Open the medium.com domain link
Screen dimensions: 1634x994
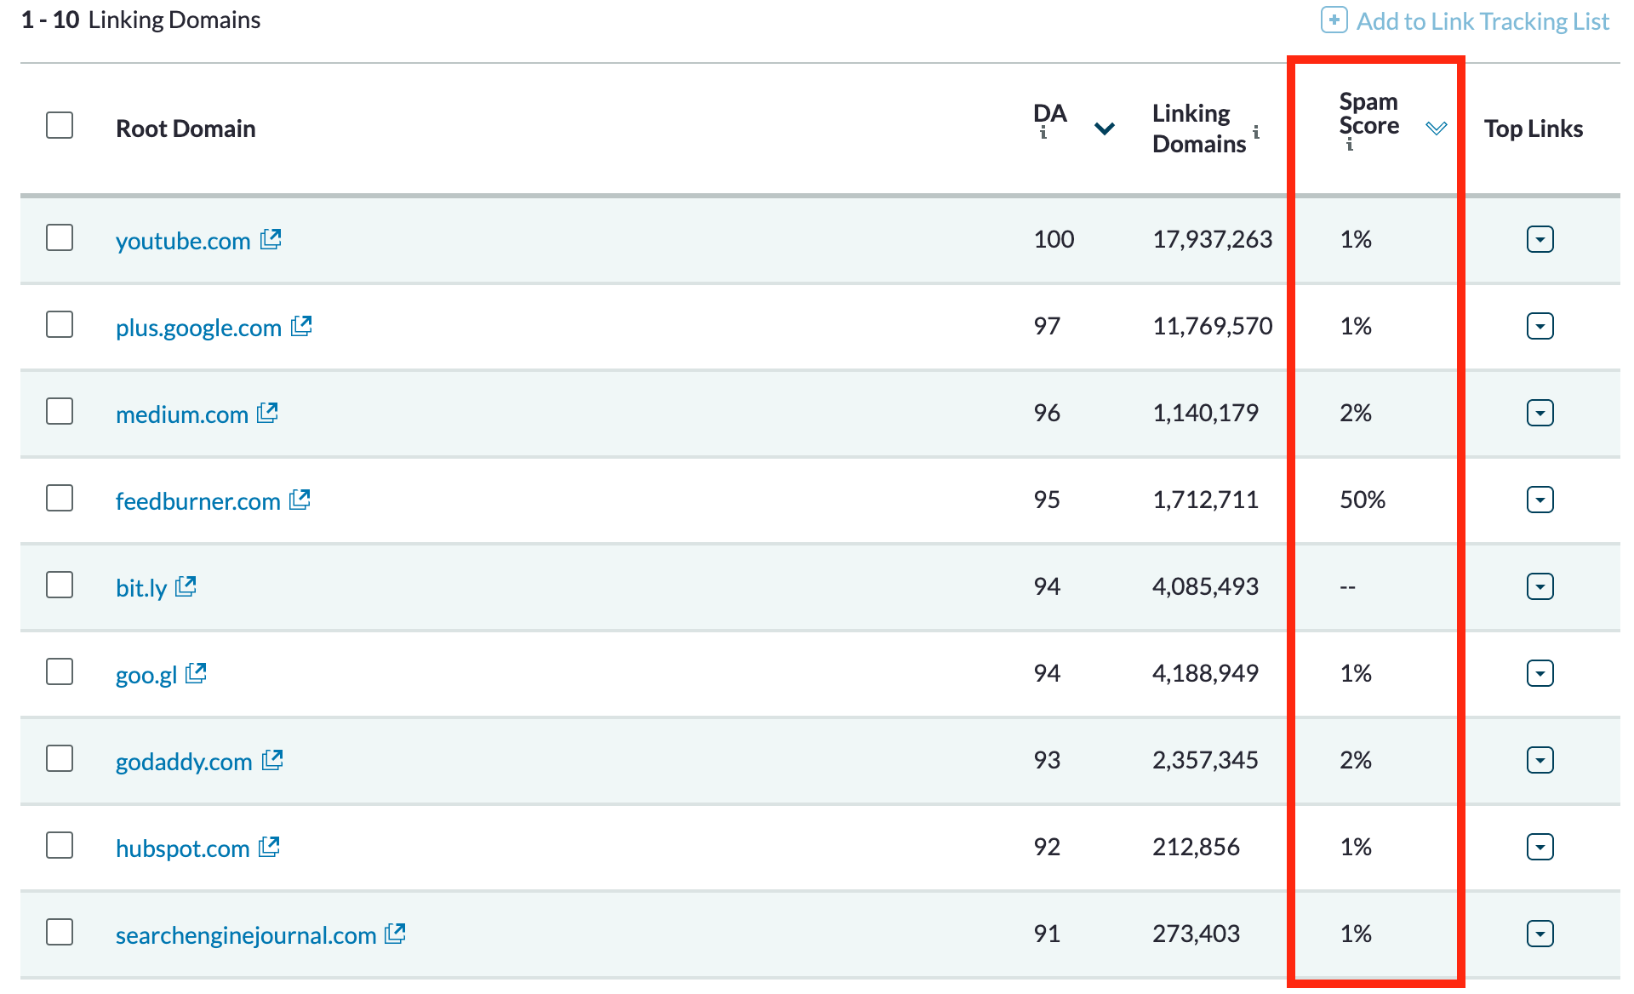click(182, 414)
